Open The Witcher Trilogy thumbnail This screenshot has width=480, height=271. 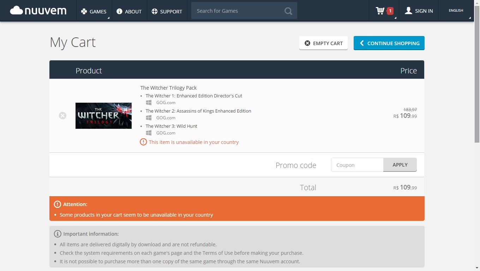103,116
